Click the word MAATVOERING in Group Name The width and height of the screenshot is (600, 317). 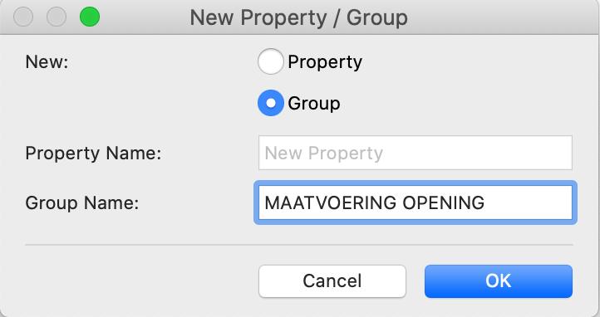[x=331, y=202]
